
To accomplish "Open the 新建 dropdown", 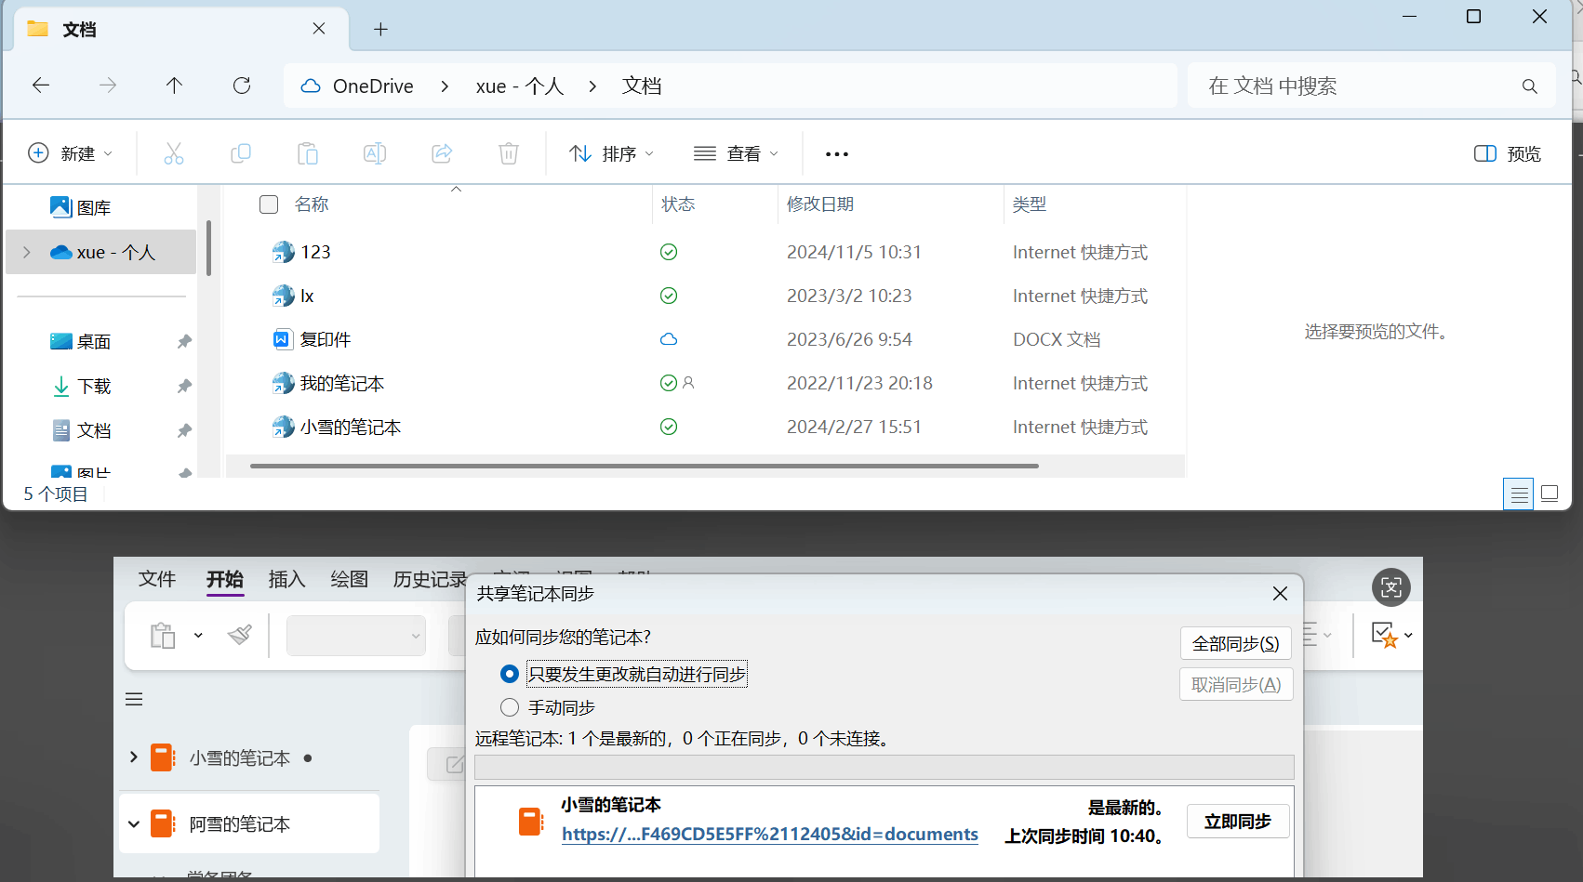I will coord(71,153).
